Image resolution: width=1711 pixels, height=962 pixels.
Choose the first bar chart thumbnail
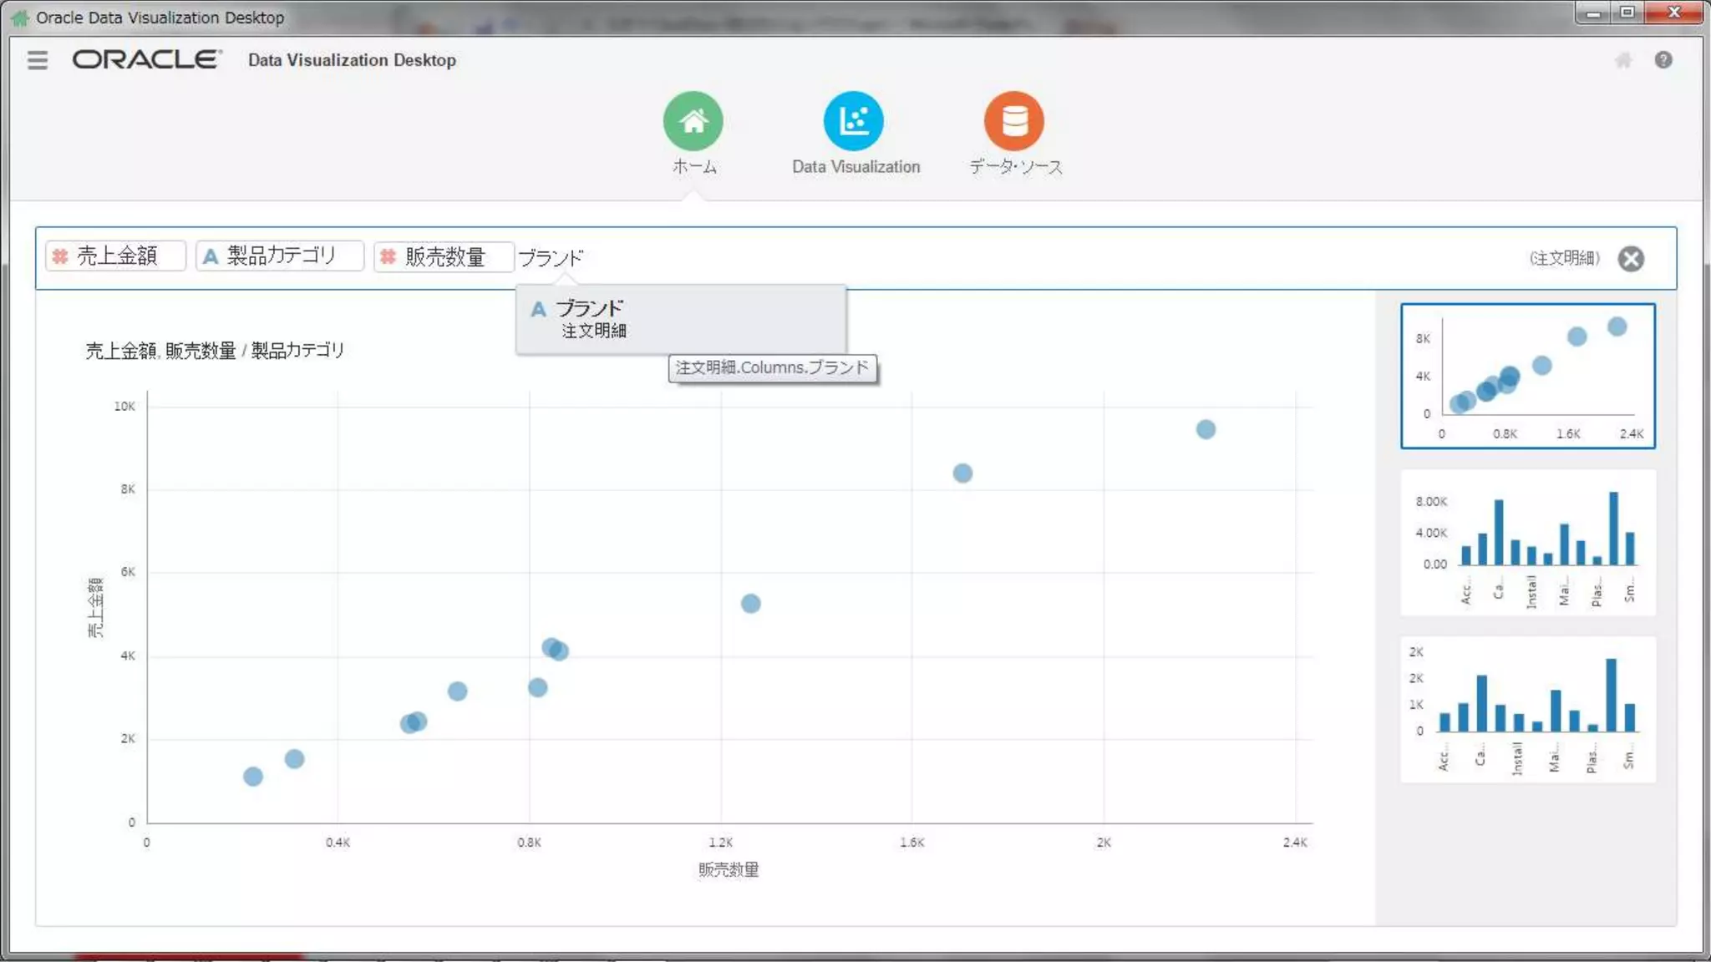coord(1527,543)
